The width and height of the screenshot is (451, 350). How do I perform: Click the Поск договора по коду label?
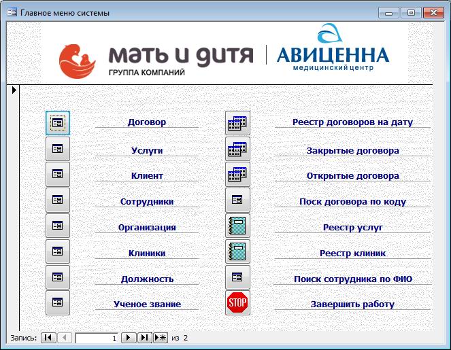click(x=352, y=201)
